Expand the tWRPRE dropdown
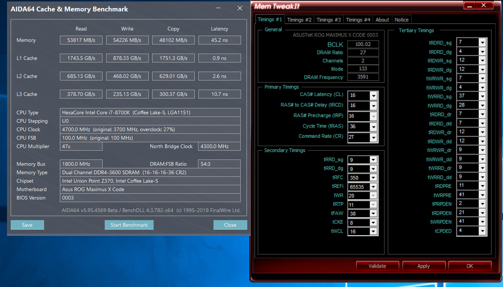The height and width of the screenshot is (287, 503). [x=482, y=195]
